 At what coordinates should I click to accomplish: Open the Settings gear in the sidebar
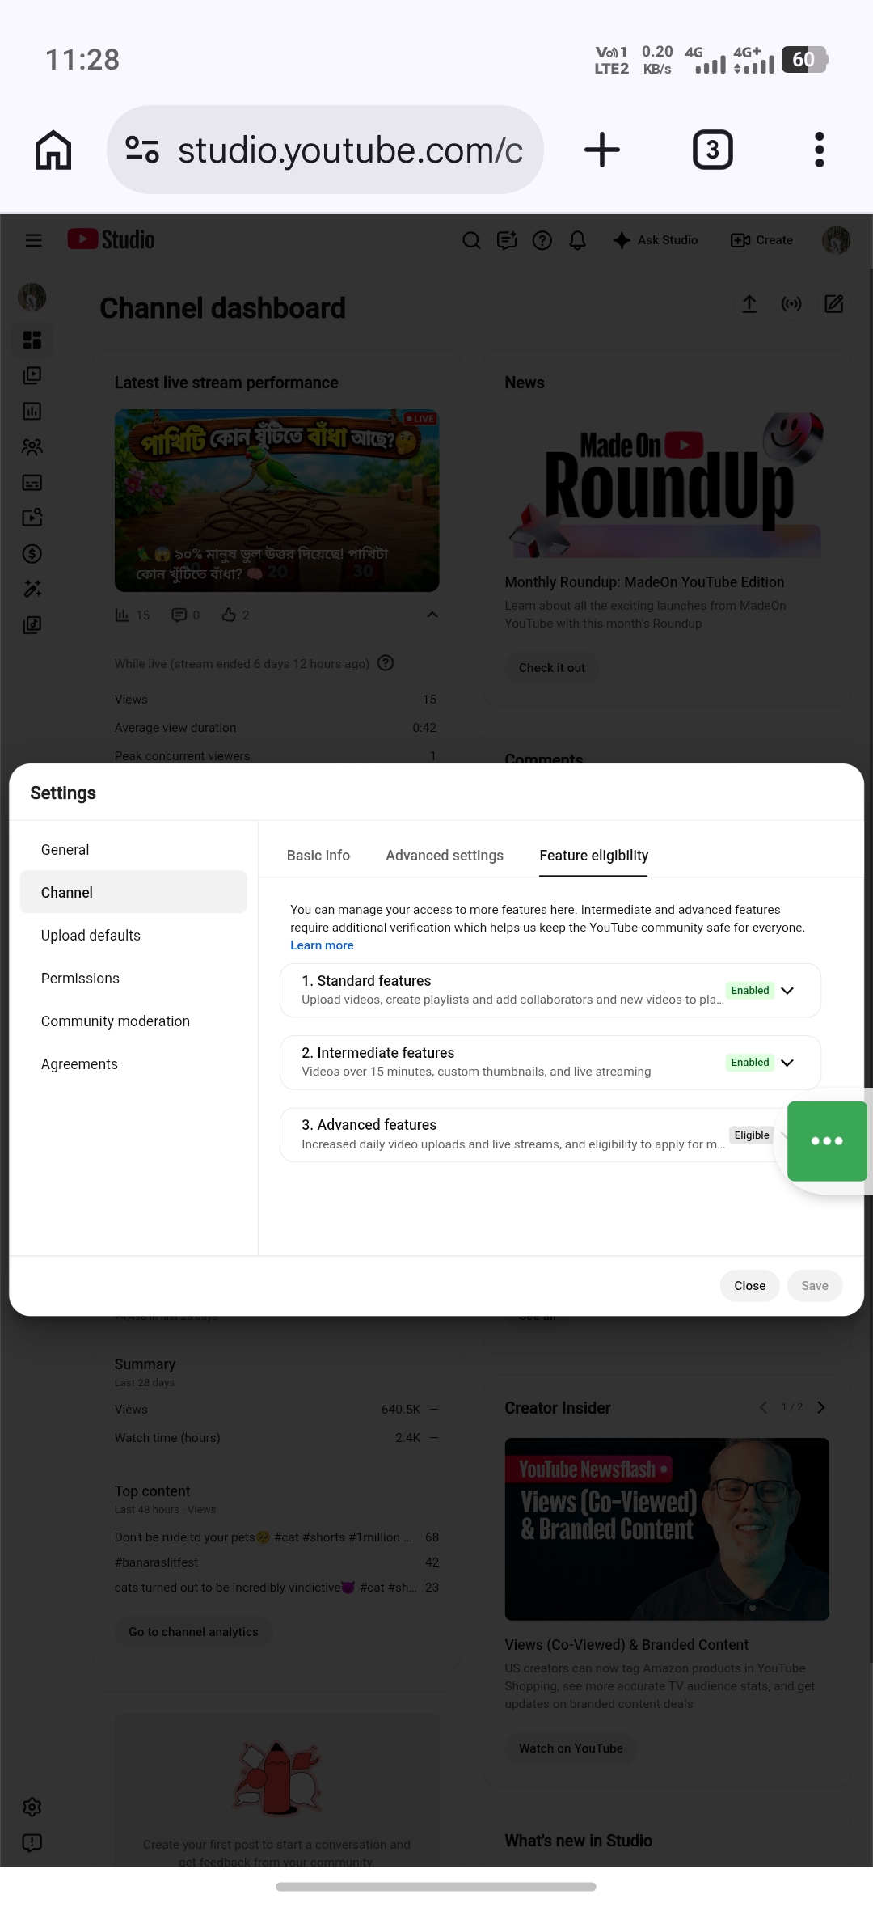tap(32, 1807)
